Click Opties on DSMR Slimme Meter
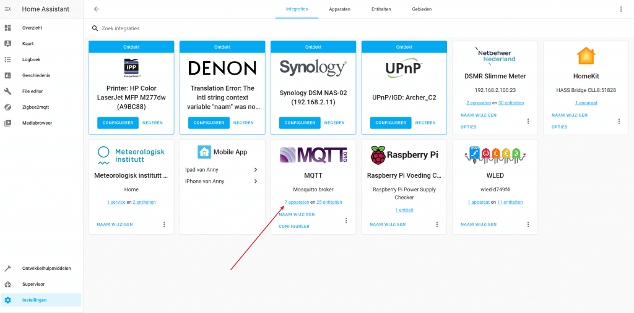Image resolution: width=634 pixels, height=313 pixels. [469, 127]
